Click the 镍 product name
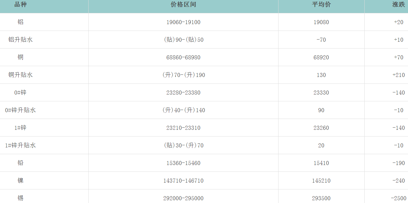Viewport: 408px width, 203px height. coord(20,181)
